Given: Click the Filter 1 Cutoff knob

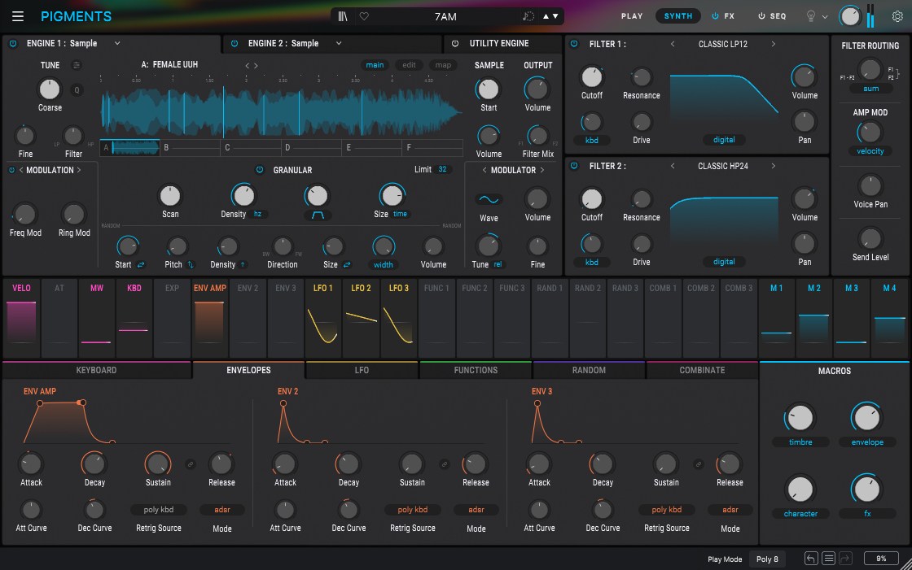Looking at the screenshot, I should 591,77.
